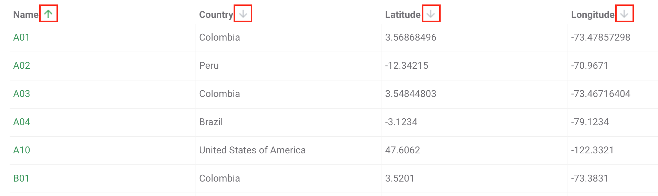
Task: Click the Latitude column header label
Action: pyautogui.click(x=403, y=14)
